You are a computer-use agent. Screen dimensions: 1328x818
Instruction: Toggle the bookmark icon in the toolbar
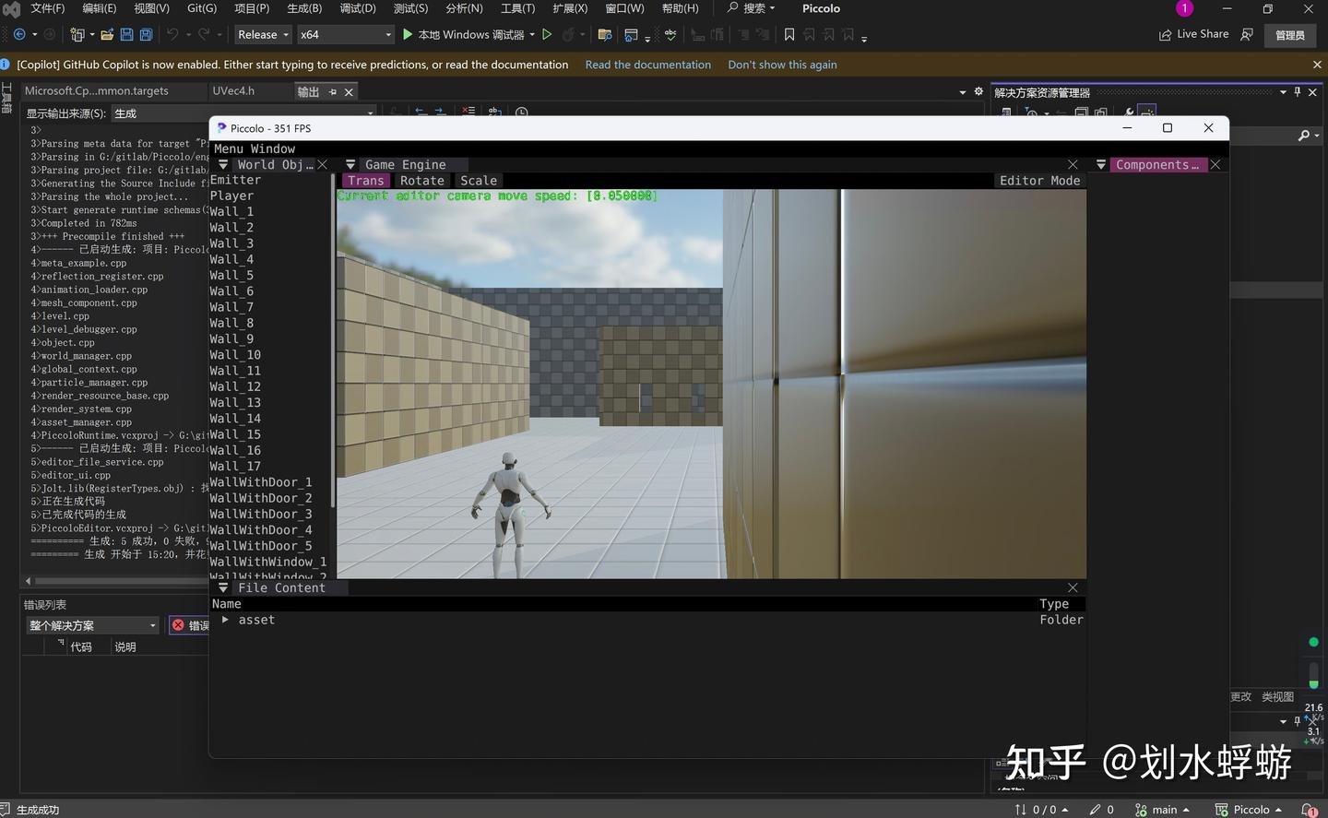pyautogui.click(x=788, y=34)
